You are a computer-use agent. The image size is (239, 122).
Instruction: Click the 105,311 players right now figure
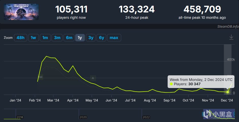point(71,9)
